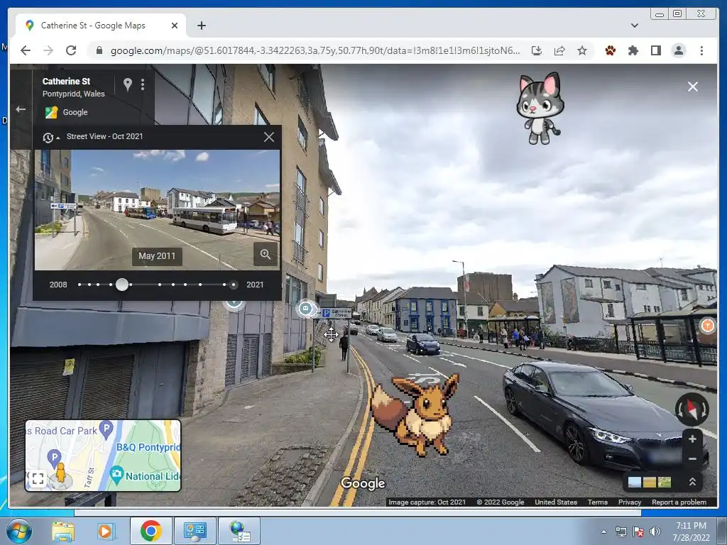Click the Pegman on the minimap
The height and width of the screenshot is (545, 727).
coord(61,474)
